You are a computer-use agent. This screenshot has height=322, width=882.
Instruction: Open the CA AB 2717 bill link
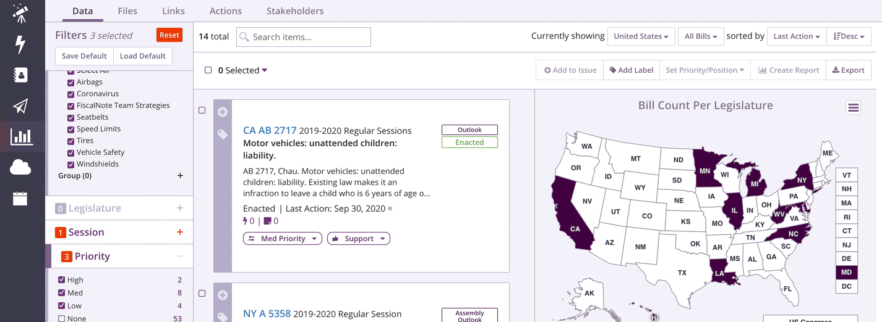270,130
